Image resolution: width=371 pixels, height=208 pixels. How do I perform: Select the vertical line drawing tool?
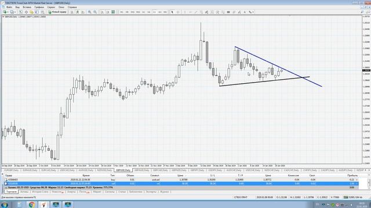[185, 12]
